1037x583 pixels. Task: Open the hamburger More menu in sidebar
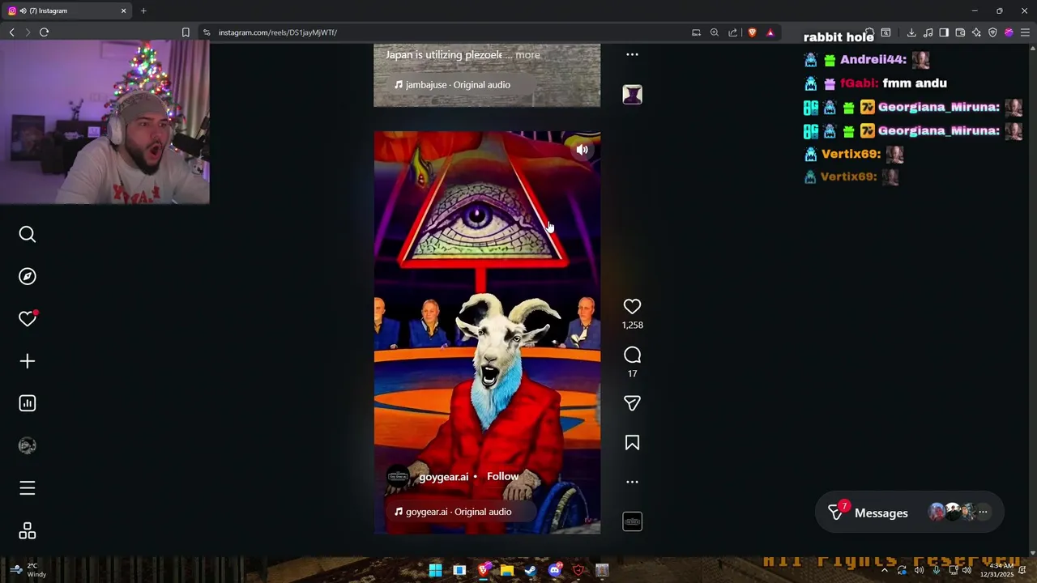pyautogui.click(x=28, y=488)
